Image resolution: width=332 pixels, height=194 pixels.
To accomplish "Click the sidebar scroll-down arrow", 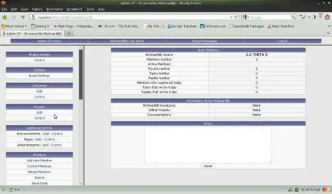I will click(x=81, y=184).
